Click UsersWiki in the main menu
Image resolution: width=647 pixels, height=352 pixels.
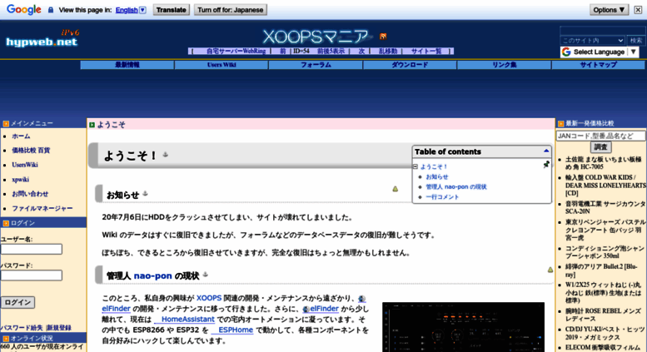tap(25, 165)
